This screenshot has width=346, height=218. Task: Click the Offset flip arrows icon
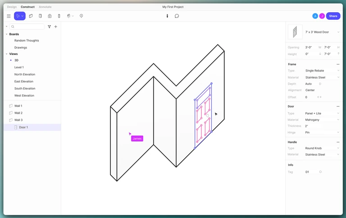pyautogui.click(x=319, y=97)
